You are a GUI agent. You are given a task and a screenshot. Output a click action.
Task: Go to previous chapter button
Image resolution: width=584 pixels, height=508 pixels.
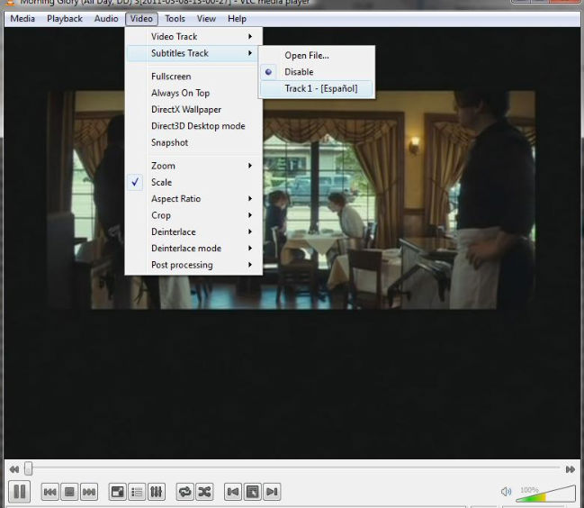(x=233, y=492)
